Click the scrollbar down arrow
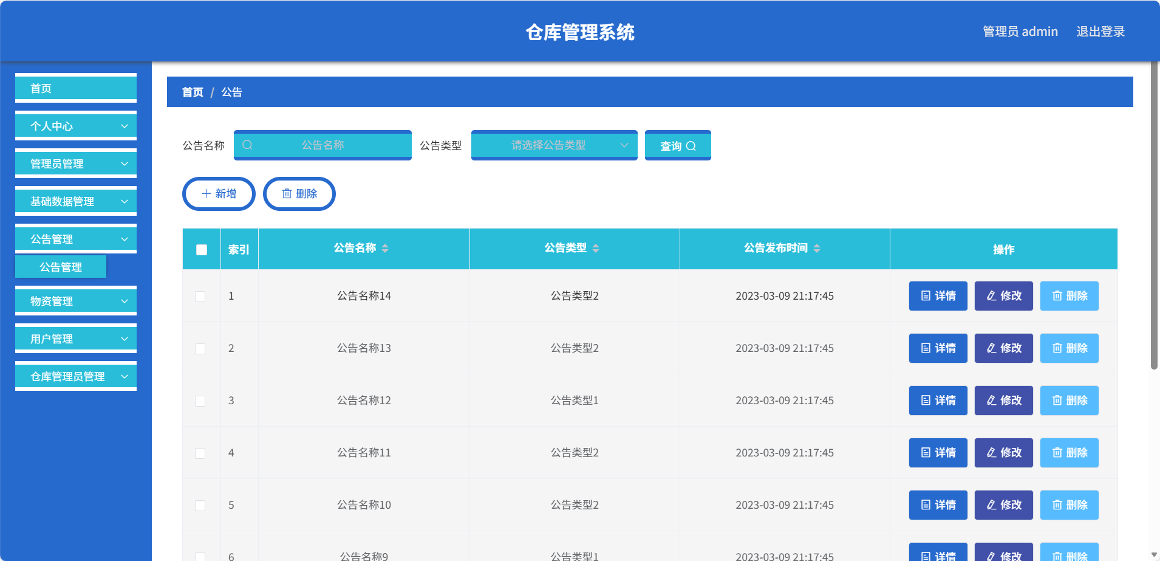This screenshot has width=1160, height=561. (x=1154, y=555)
